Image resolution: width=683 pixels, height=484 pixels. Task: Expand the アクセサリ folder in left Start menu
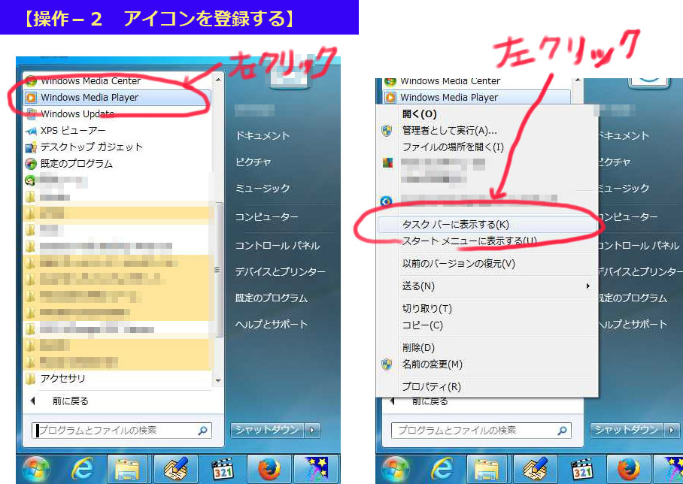pos(62,378)
